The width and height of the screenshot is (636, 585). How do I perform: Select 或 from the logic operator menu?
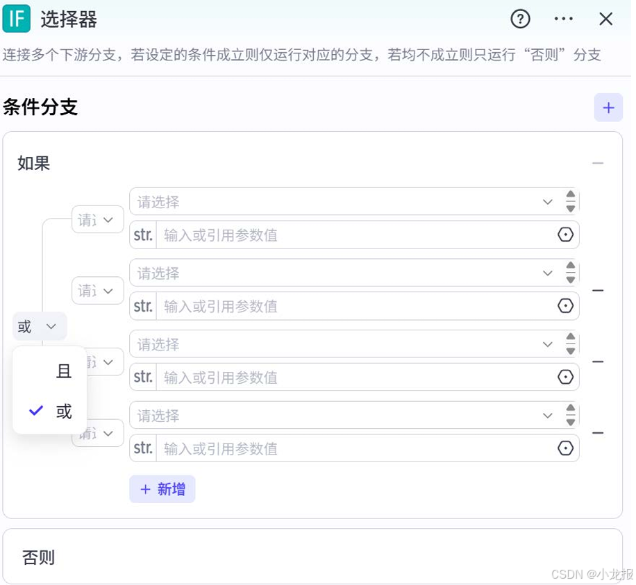[63, 412]
